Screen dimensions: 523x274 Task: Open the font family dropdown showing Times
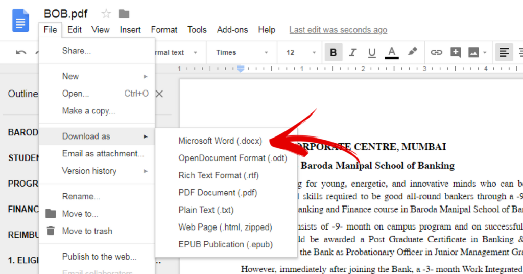click(x=242, y=52)
